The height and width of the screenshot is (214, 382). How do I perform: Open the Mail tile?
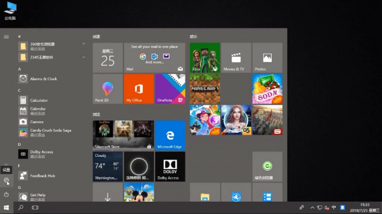click(x=154, y=58)
